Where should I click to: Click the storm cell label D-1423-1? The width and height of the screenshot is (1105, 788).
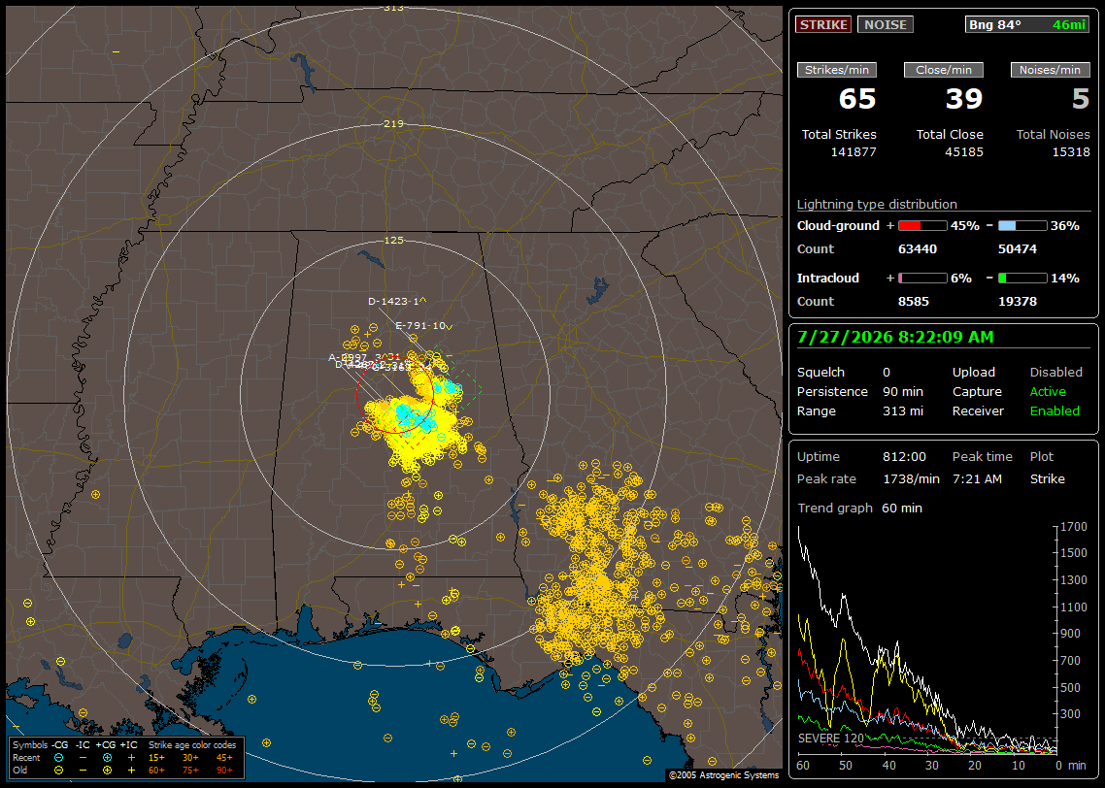pos(397,302)
